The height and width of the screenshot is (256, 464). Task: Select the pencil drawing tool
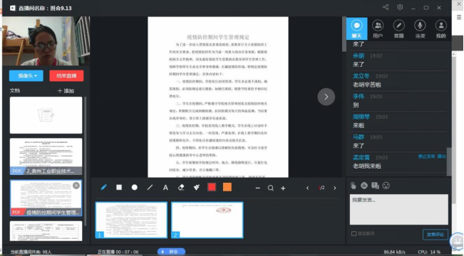tap(103, 187)
